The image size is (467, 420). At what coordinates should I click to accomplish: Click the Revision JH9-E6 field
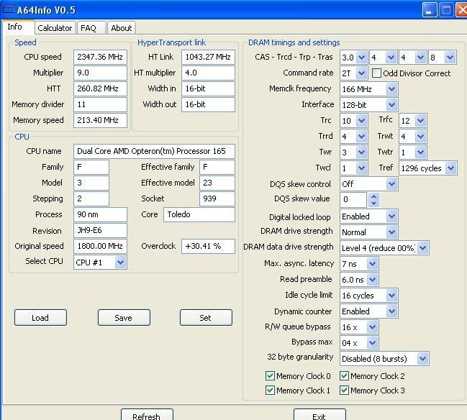pos(100,230)
